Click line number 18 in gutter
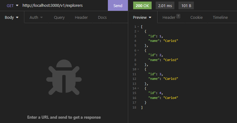Image resolution: width=237 pixels, height=123 pixels. [x=134, y=108]
